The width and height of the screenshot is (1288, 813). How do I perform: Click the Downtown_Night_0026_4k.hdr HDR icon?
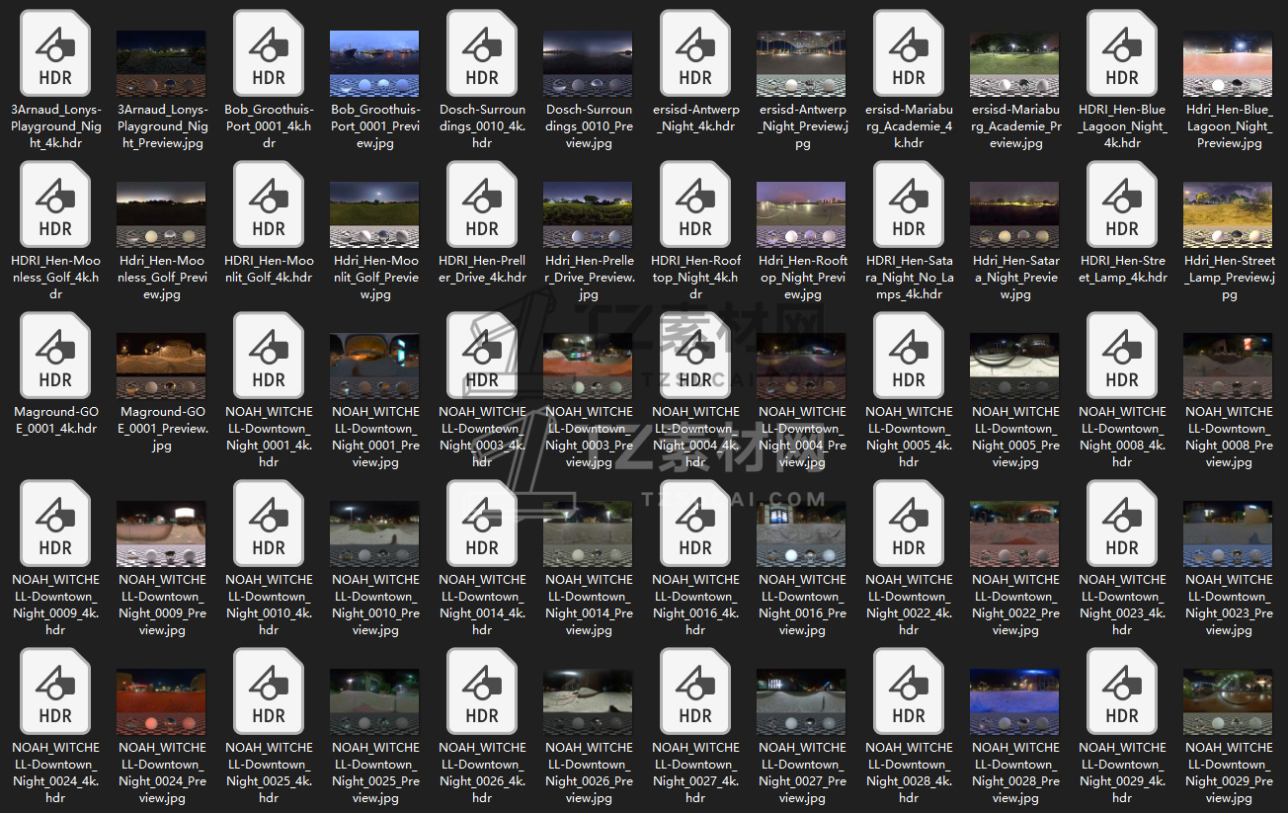[x=482, y=691]
